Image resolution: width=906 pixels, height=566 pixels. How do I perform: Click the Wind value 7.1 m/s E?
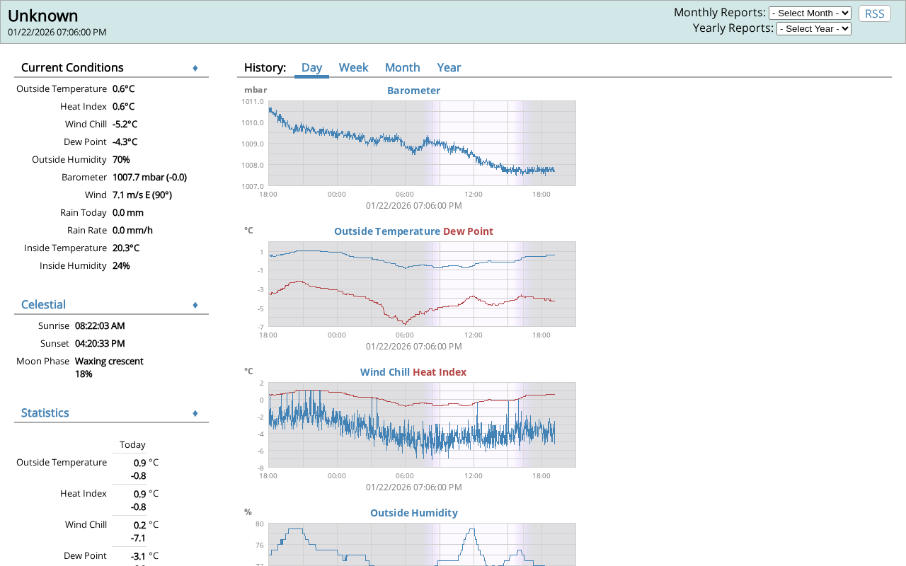click(x=142, y=195)
